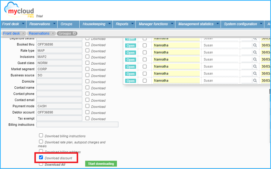Check Download billing instructions option

point(41,136)
